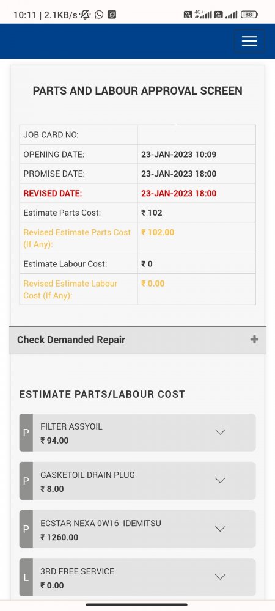Expand FILTER ASSYOIL chevron

(221, 432)
